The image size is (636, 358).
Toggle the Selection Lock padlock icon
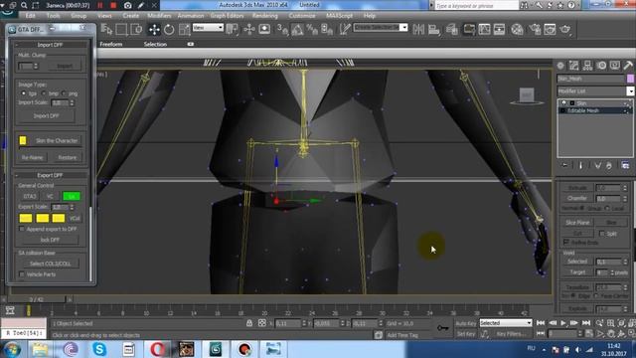[x=249, y=323]
